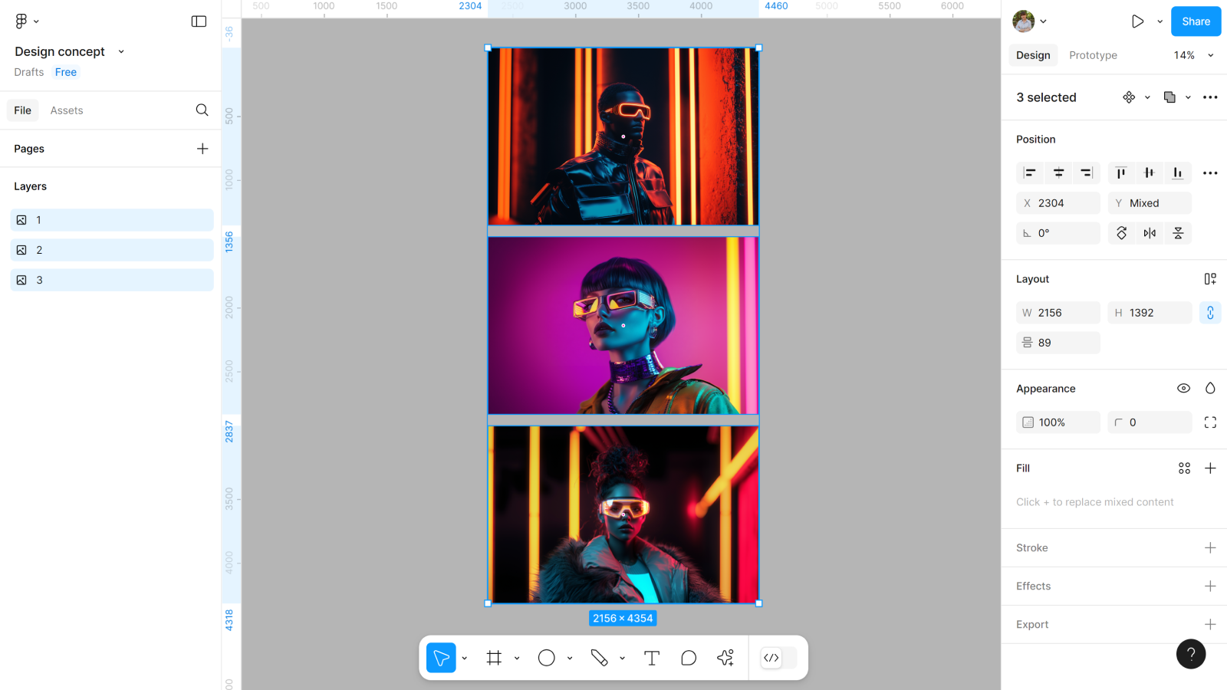Select the Frame tool in bottom toolbar
The image size is (1227, 690).
point(494,658)
